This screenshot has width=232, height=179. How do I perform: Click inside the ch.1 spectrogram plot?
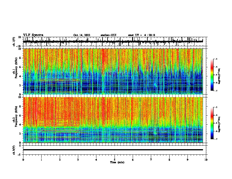(113, 71)
